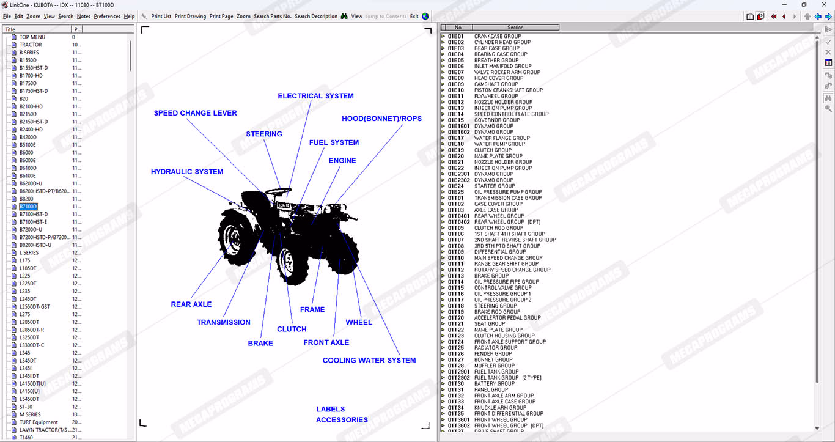
Task: Click the table layout icon in right sidebar
Action: tap(828, 63)
